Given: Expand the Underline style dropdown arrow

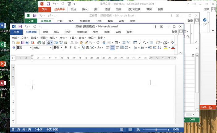Looking at the screenshot, I should coord(79,48).
